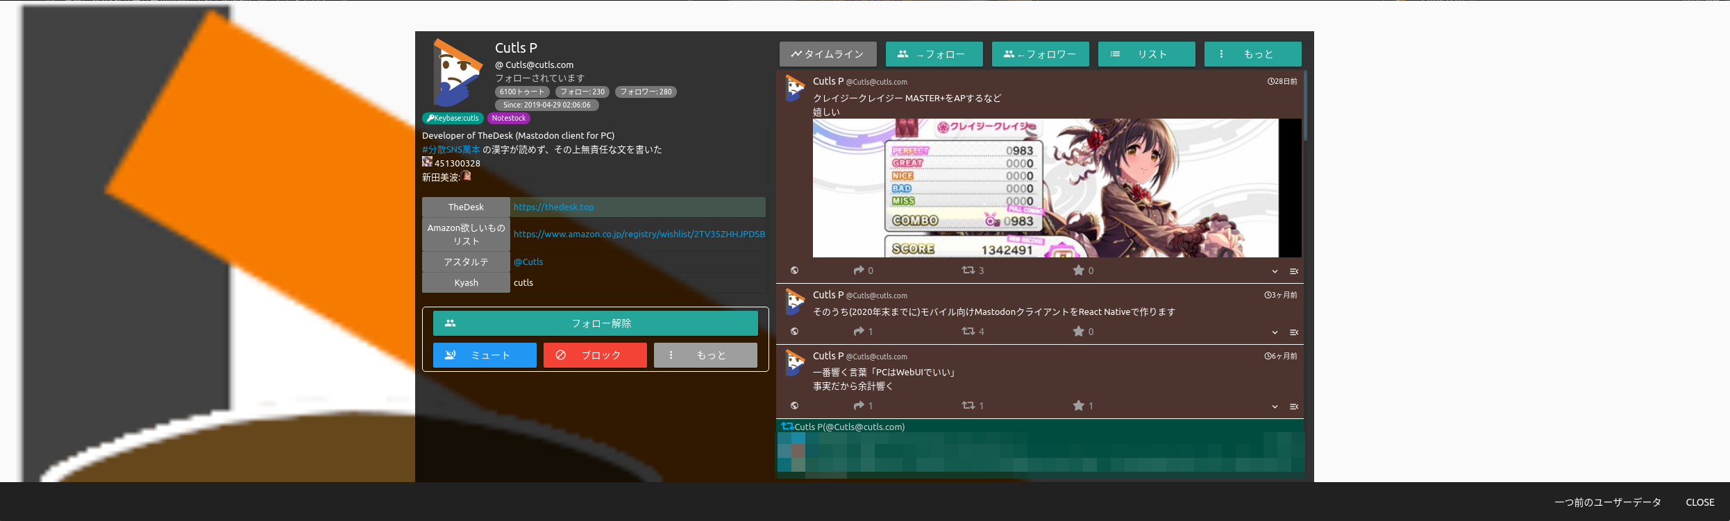Boost the クレイジークレイジー post

tap(968, 270)
